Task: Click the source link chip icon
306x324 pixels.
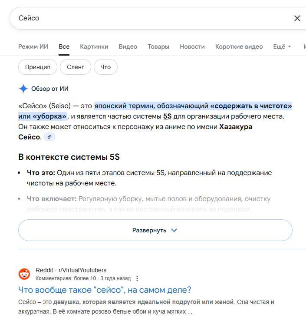Action: [49, 137]
